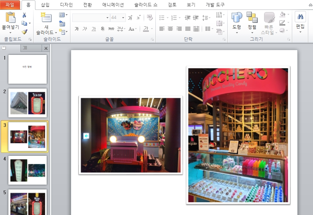Switch to the Insert (삽입) tab
The height and width of the screenshot is (215, 313).
45,5
